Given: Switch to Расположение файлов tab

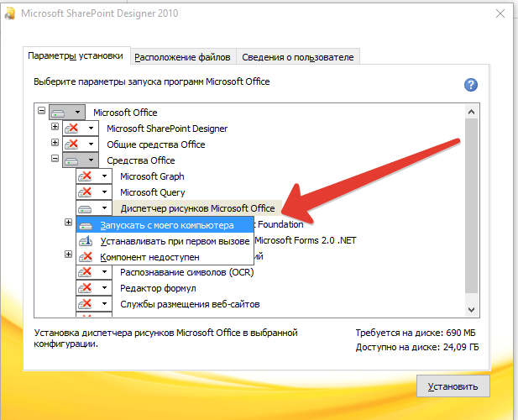Looking at the screenshot, I should (182, 57).
